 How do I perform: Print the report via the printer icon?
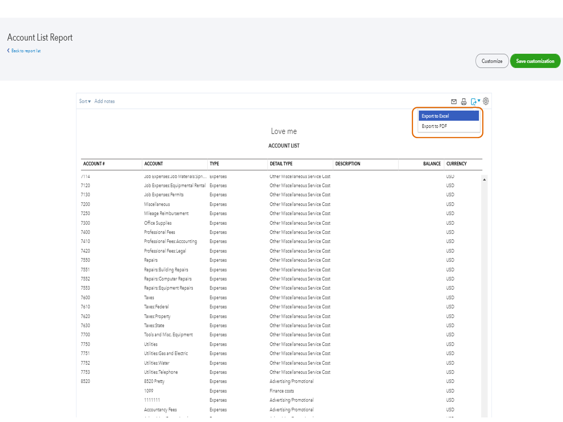tap(463, 101)
